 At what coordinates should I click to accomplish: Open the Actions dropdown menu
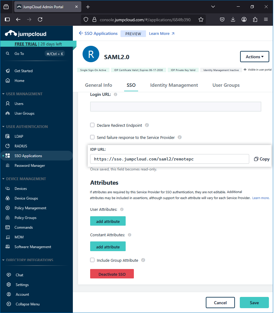point(254,57)
